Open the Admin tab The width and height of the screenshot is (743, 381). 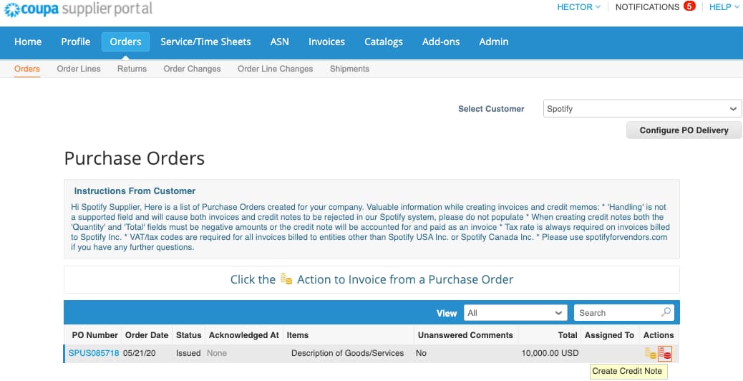click(494, 42)
